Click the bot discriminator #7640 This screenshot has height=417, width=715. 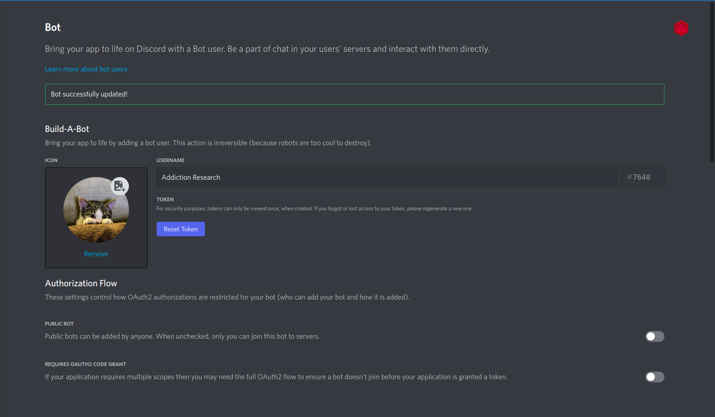[639, 177]
